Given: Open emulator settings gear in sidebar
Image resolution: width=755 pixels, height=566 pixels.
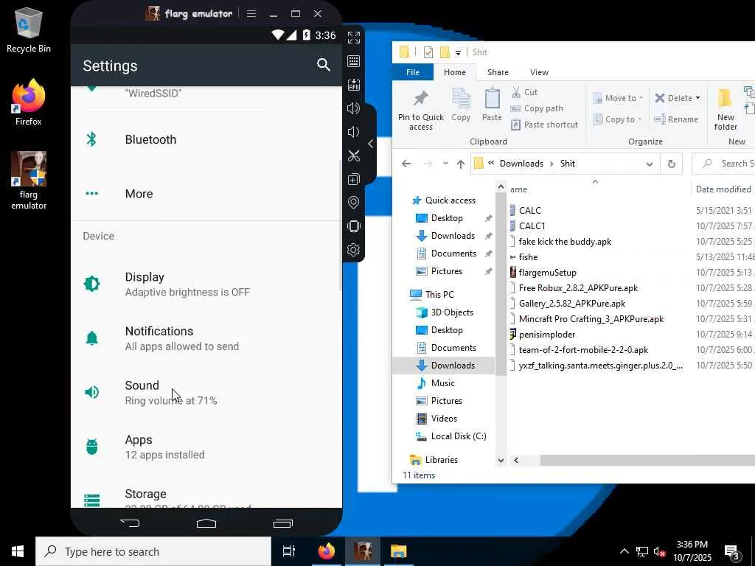Looking at the screenshot, I should click(x=353, y=250).
